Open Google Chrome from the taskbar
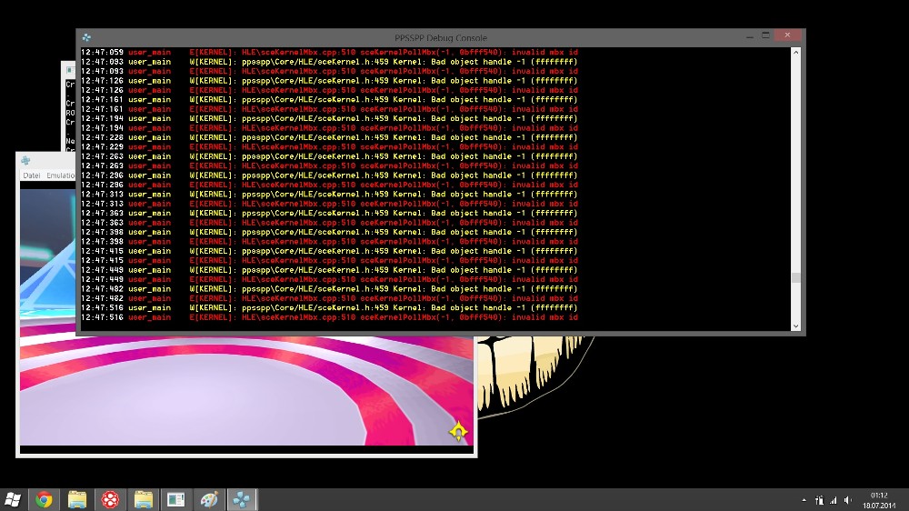909x511 pixels. pos(44,499)
